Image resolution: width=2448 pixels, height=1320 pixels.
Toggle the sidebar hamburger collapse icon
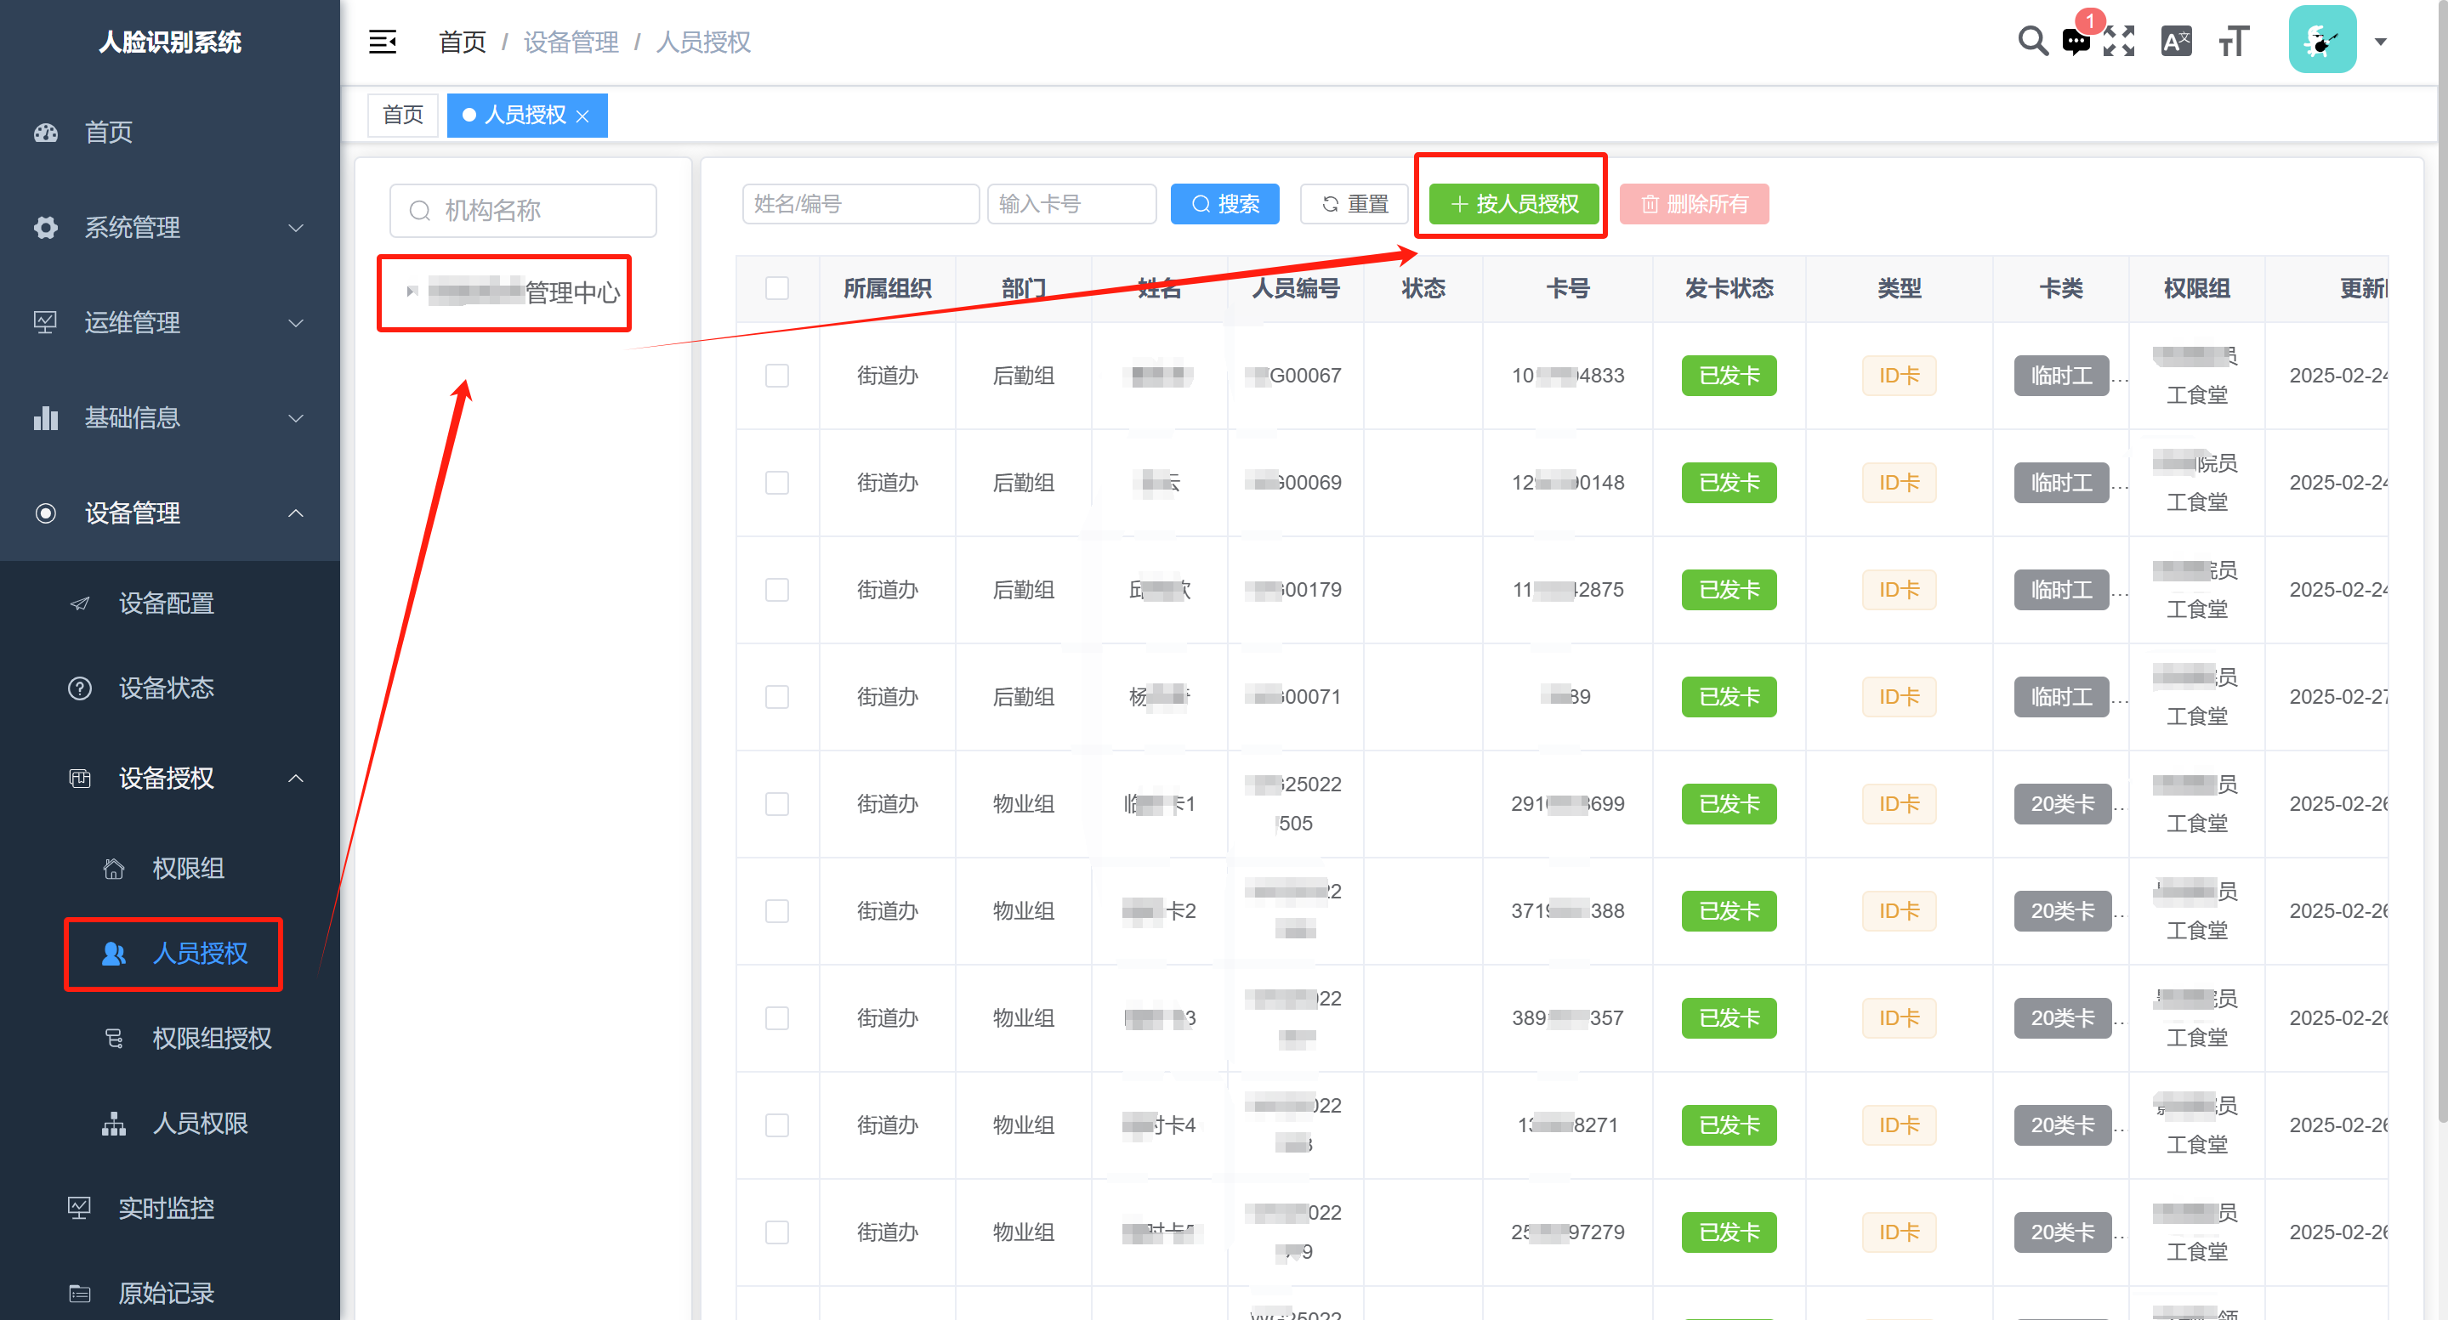click(x=382, y=42)
